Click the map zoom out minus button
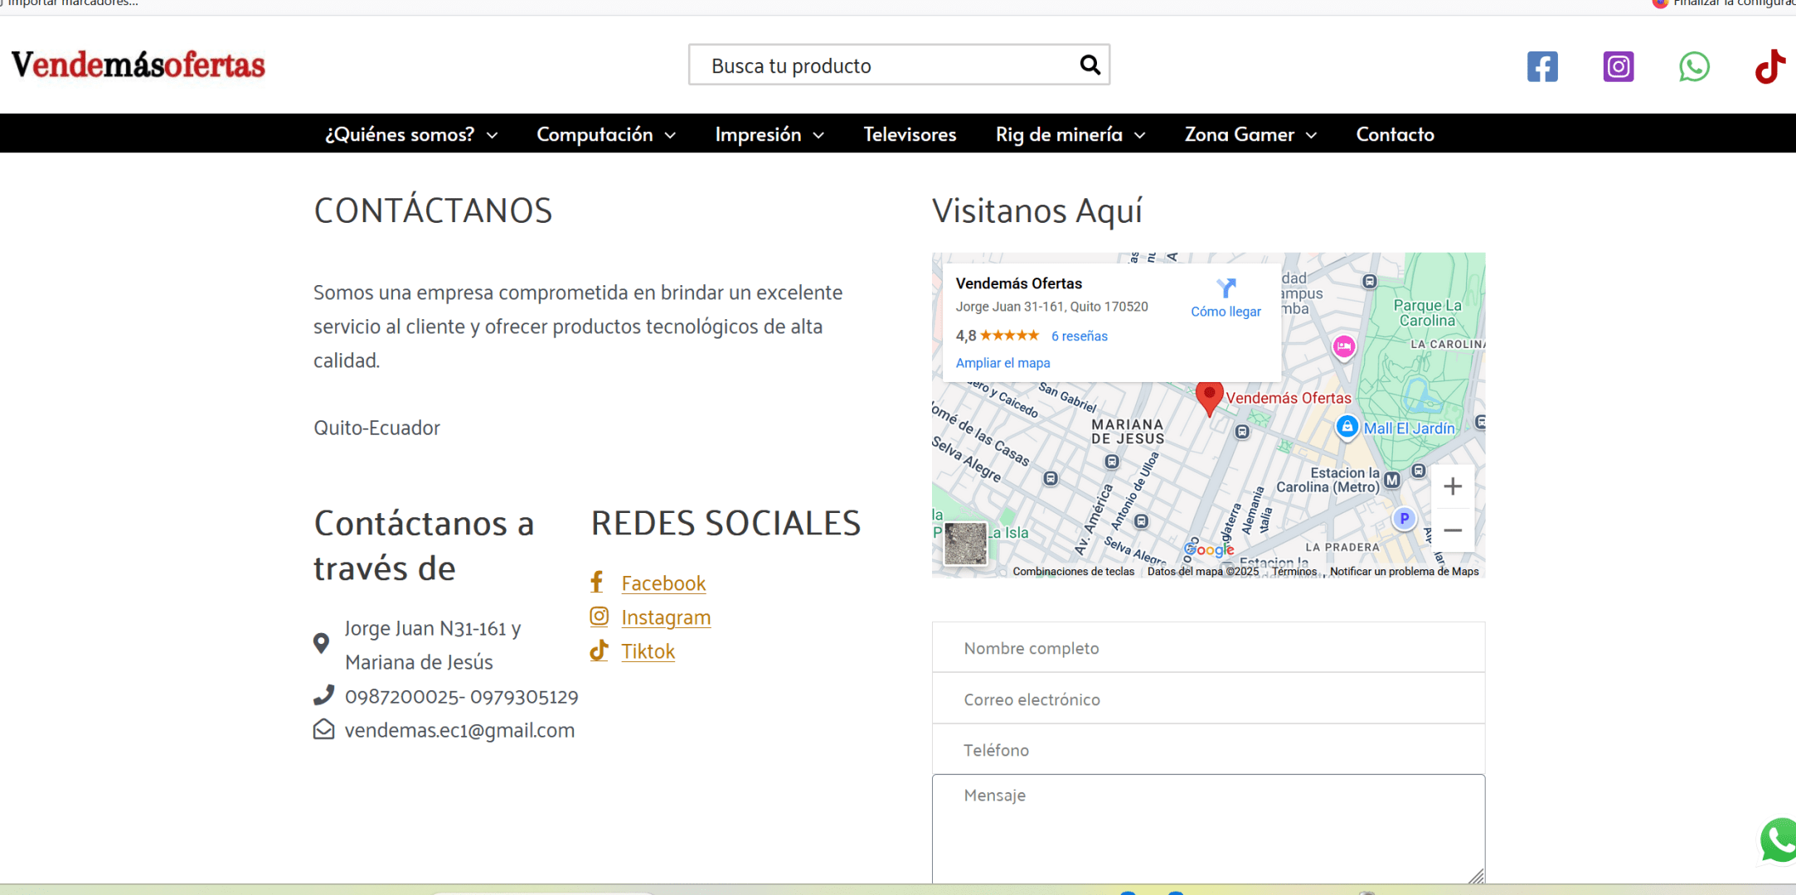Screen dimensions: 1796x895 click(1452, 530)
